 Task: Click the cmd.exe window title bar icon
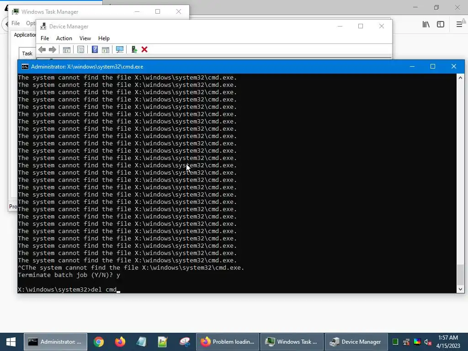pyautogui.click(x=25, y=67)
